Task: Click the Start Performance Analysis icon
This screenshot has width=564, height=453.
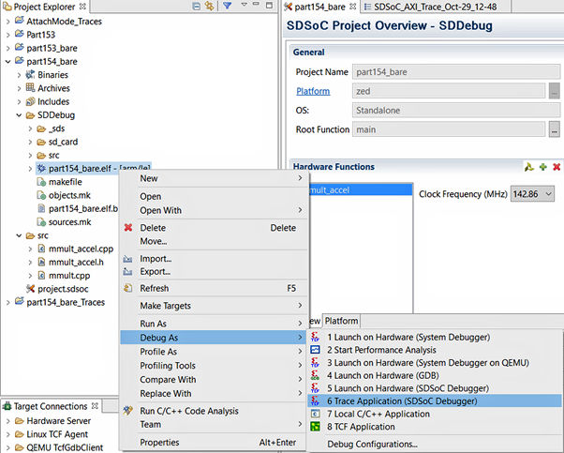Action: 315,350
